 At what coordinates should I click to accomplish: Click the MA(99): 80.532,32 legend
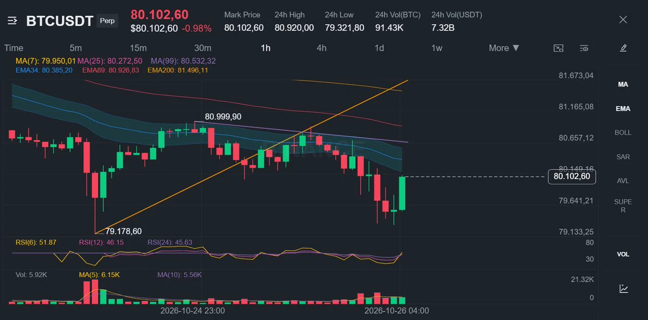tap(183, 61)
